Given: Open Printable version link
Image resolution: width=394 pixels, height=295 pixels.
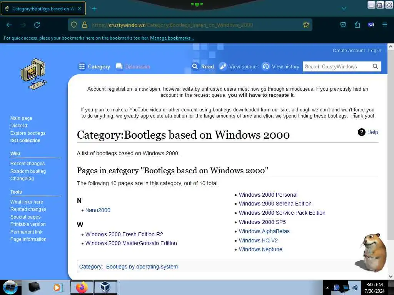Looking at the screenshot, I should pos(28,224).
